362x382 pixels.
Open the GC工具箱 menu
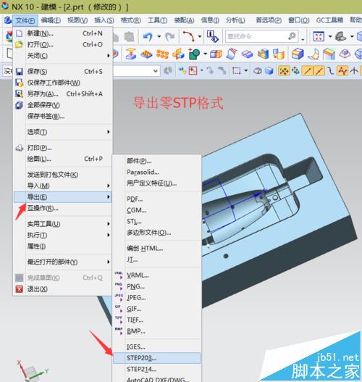[329, 20]
